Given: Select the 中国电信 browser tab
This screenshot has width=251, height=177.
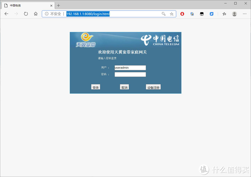Looking at the screenshot, I should [25, 5].
